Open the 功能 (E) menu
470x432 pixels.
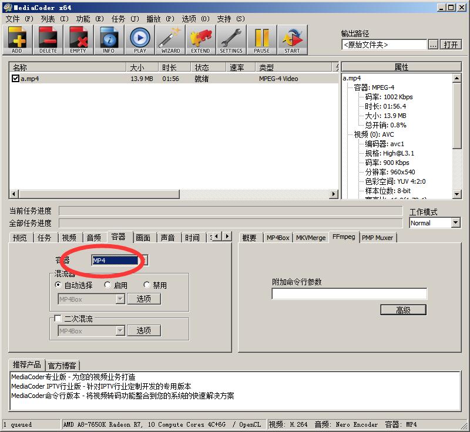(90, 19)
